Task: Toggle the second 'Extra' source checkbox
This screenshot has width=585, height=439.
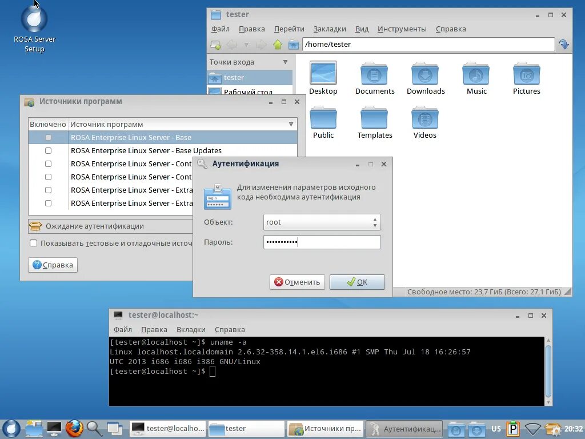Action: [x=48, y=203]
